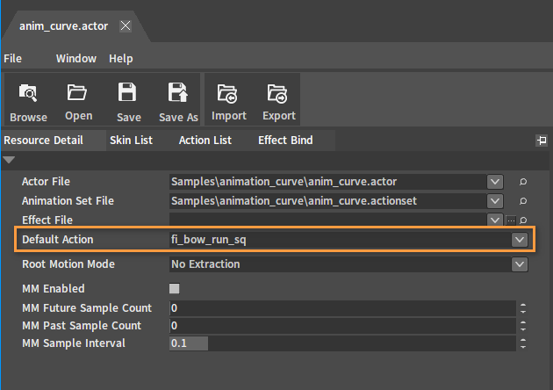Click the Import toolbar icon

pyautogui.click(x=228, y=94)
